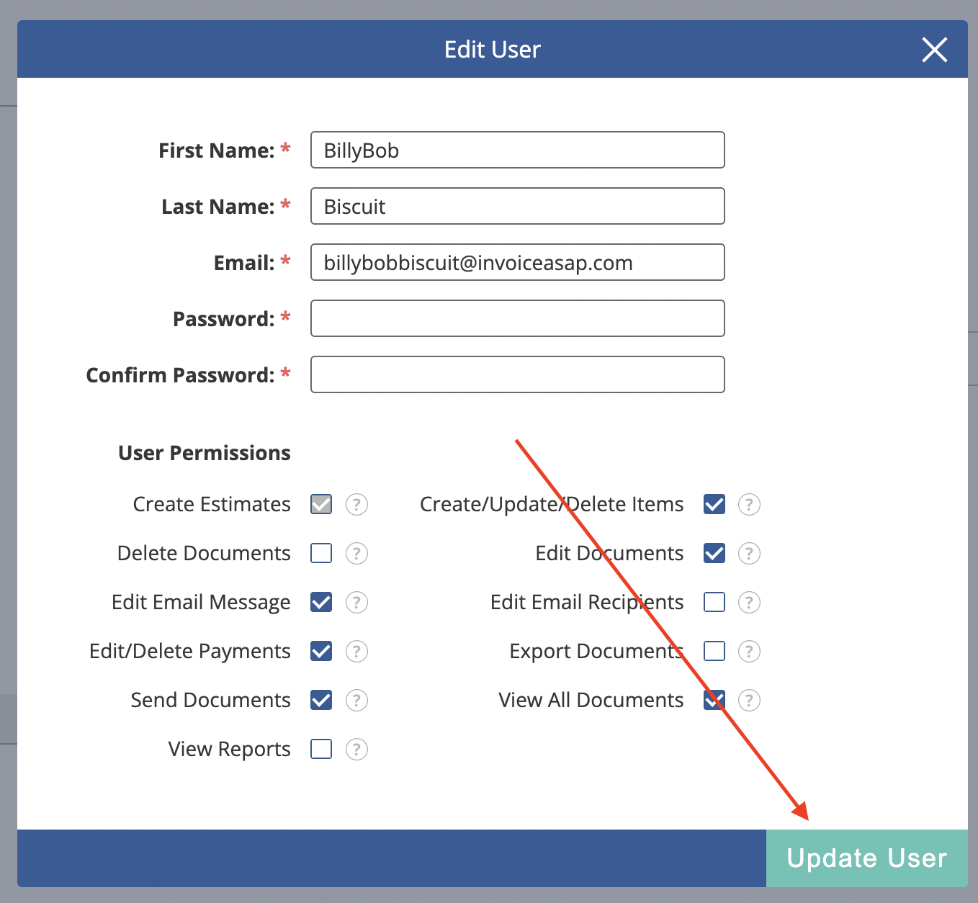The height and width of the screenshot is (903, 978).
Task: Open help for Send Documents permission
Action: click(x=357, y=700)
